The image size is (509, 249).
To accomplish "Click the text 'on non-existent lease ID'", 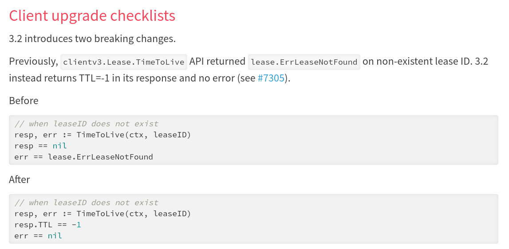I will click(x=417, y=62).
